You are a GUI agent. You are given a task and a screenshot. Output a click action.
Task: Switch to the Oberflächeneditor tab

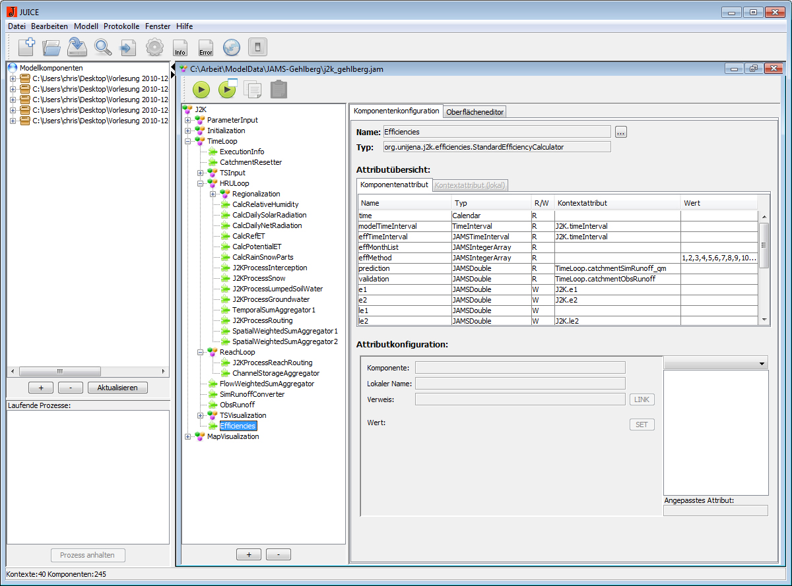[x=475, y=112]
